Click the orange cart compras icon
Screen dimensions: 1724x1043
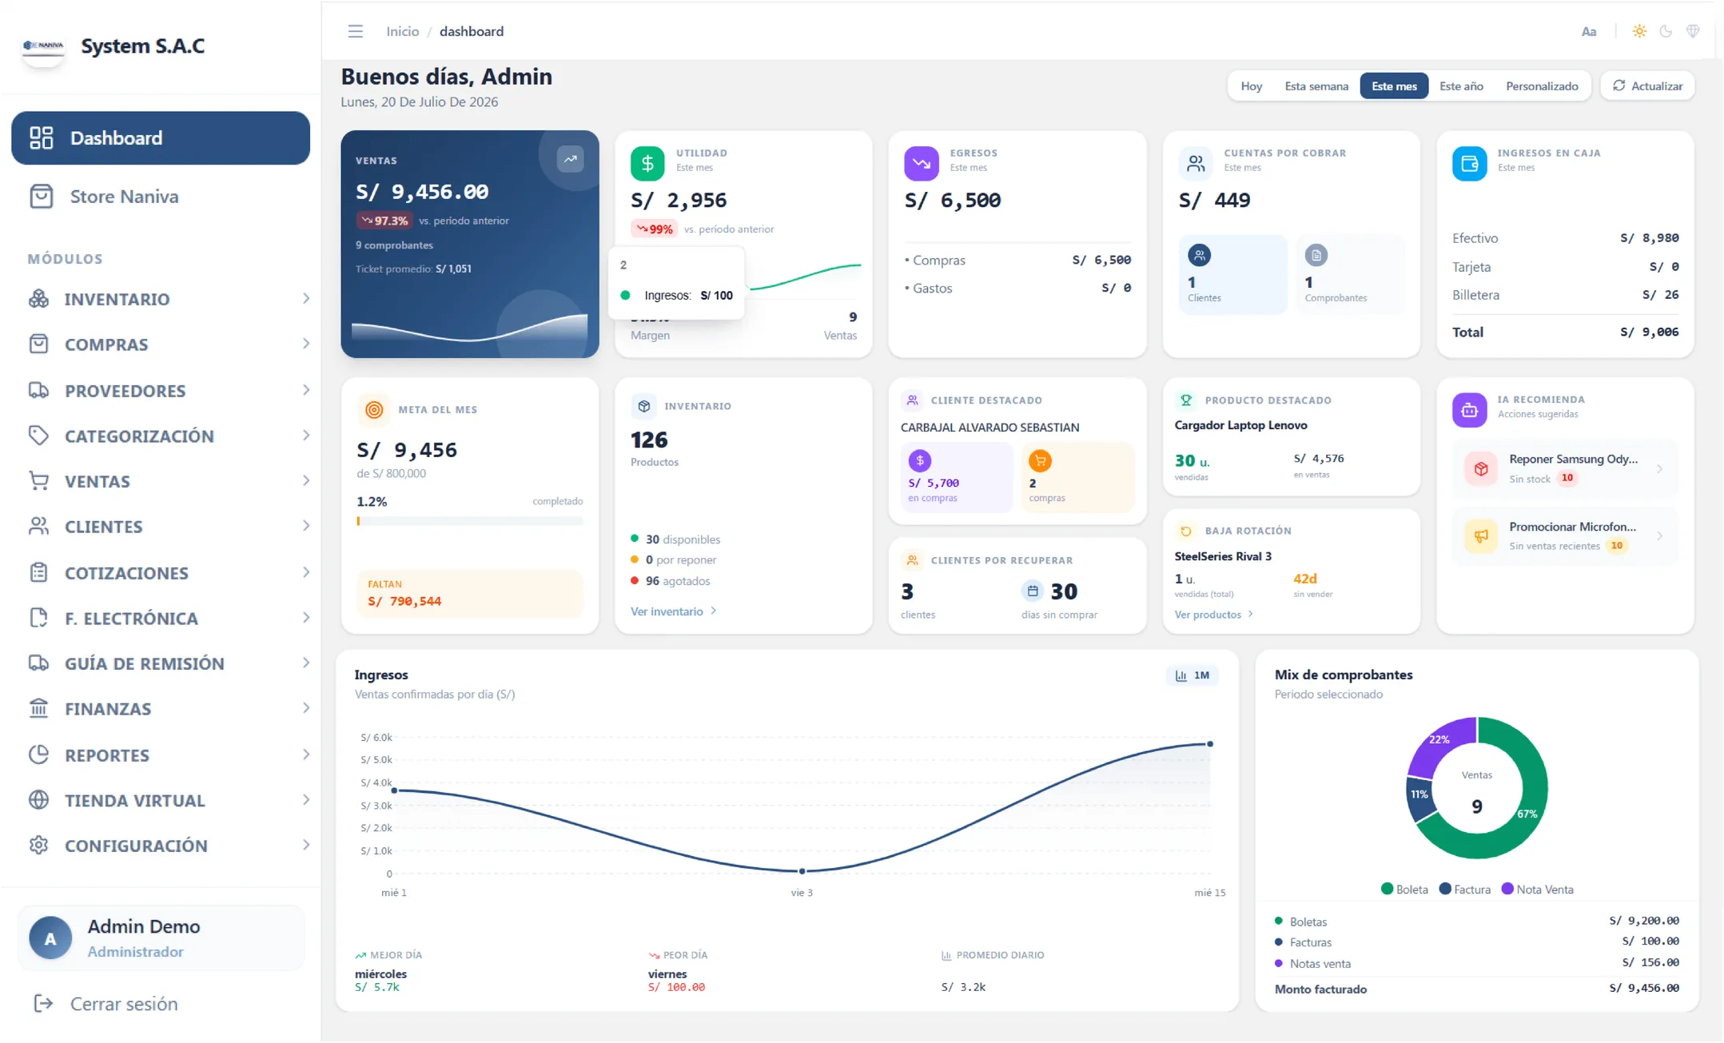point(1040,460)
